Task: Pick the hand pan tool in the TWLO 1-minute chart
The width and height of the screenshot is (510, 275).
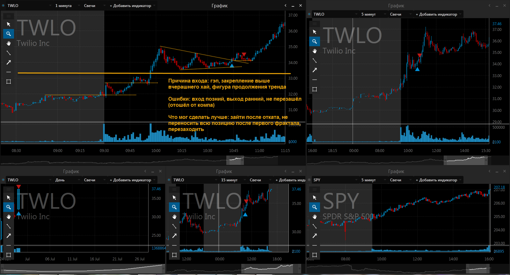Action: 9,43
